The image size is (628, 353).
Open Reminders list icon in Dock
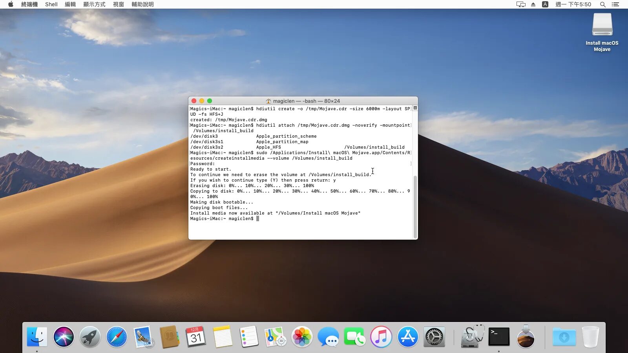pos(249,337)
